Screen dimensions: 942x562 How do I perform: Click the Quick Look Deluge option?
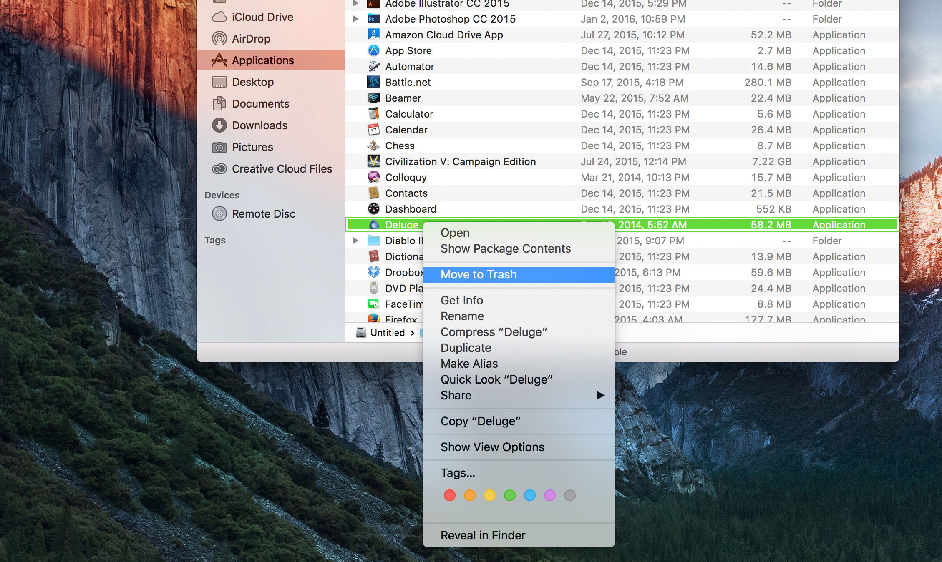click(x=496, y=379)
